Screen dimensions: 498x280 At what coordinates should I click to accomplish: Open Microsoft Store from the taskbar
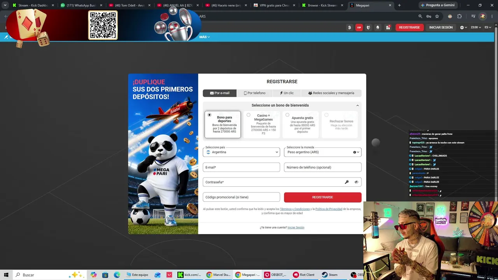pos(105,275)
